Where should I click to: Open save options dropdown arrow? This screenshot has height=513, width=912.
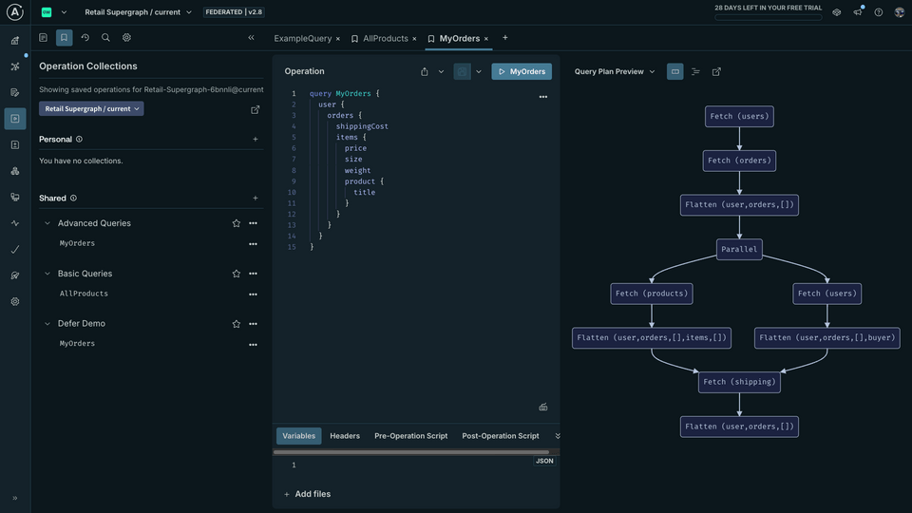tap(479, 71)
